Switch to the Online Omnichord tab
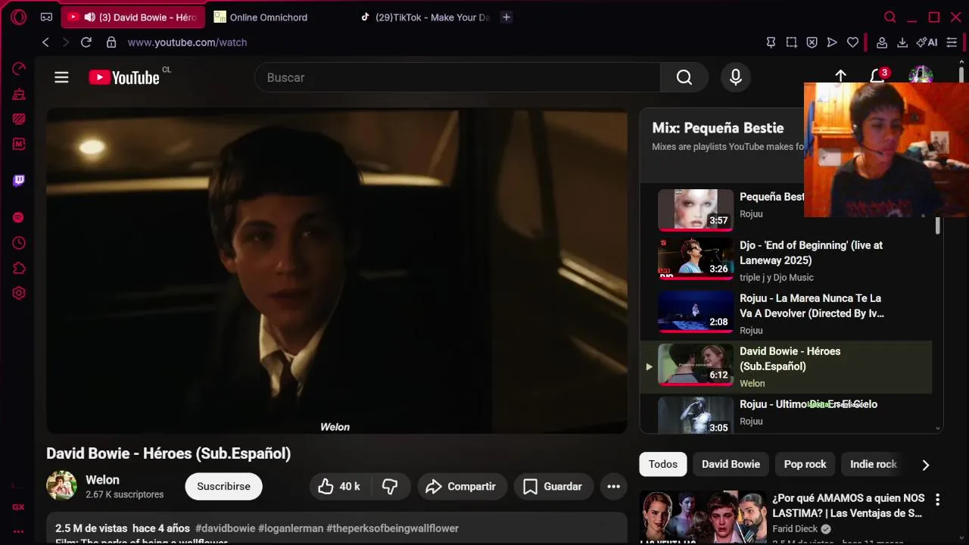Image resolution: width=969 pixels, height=545 pixels. tap(269, 17)
